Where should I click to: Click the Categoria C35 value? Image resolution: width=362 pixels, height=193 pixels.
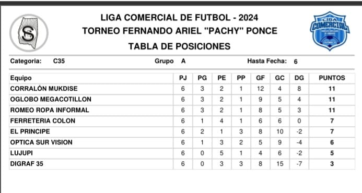(x=59, y=61)
